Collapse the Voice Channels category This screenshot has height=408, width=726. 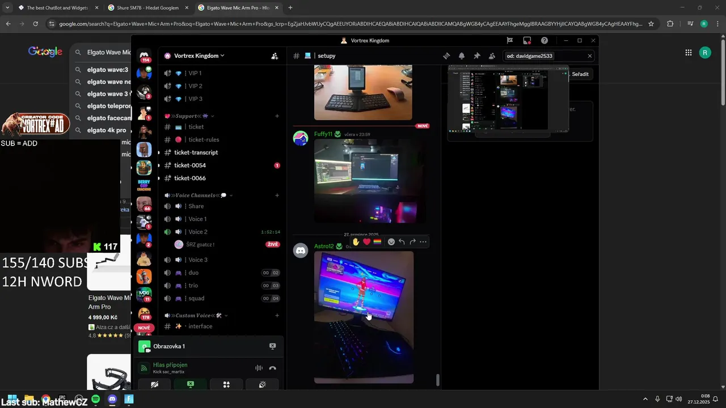tap(199, 195)
